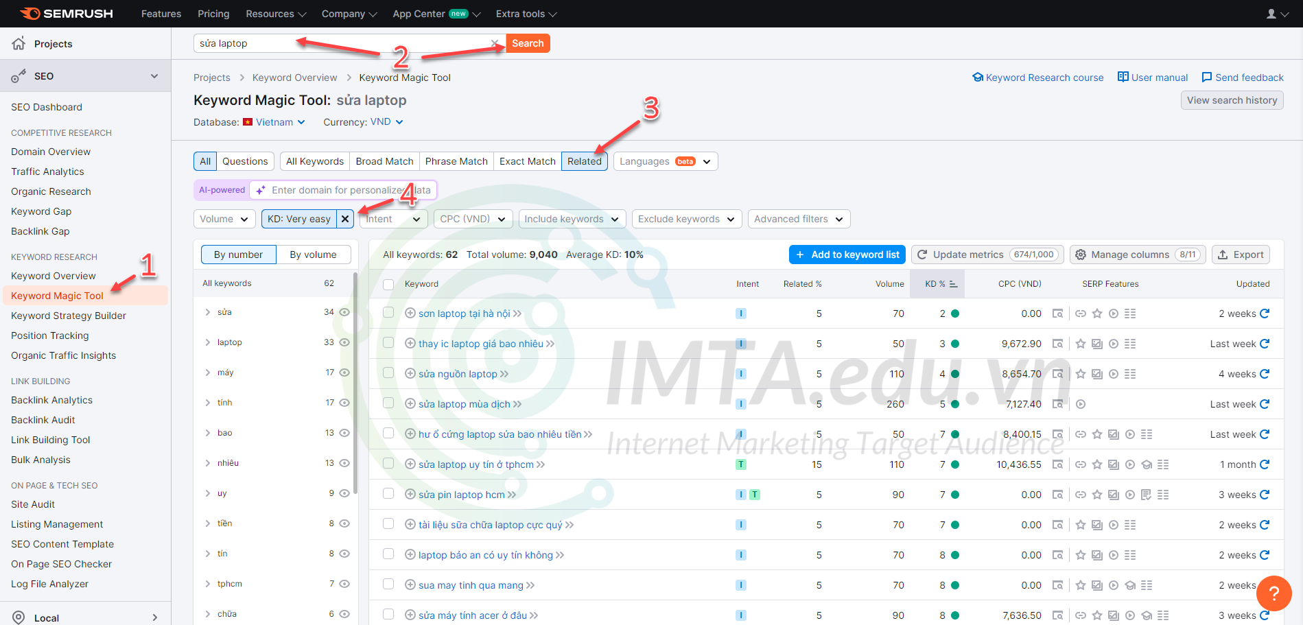Check the box for 'sửa laptop mùa dịch'

[x=388, y=403]
